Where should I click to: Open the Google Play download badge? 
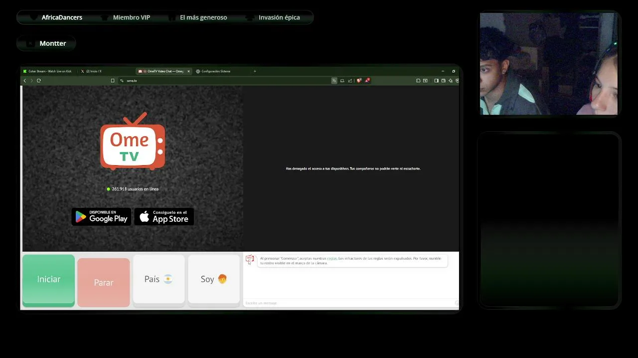[101, 217]
